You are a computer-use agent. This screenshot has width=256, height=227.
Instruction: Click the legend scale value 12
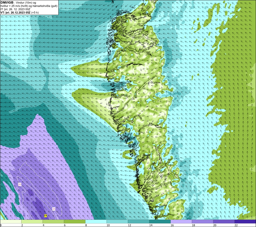(x=130, y=225)
